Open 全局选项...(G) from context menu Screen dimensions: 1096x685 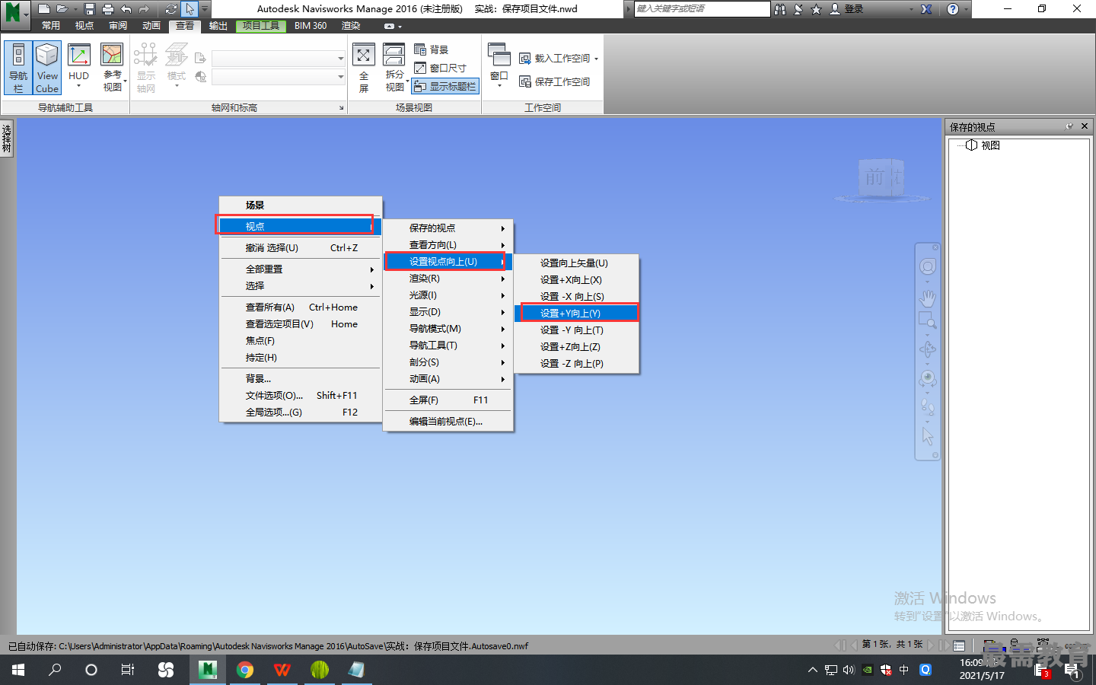tap(301, 413)
